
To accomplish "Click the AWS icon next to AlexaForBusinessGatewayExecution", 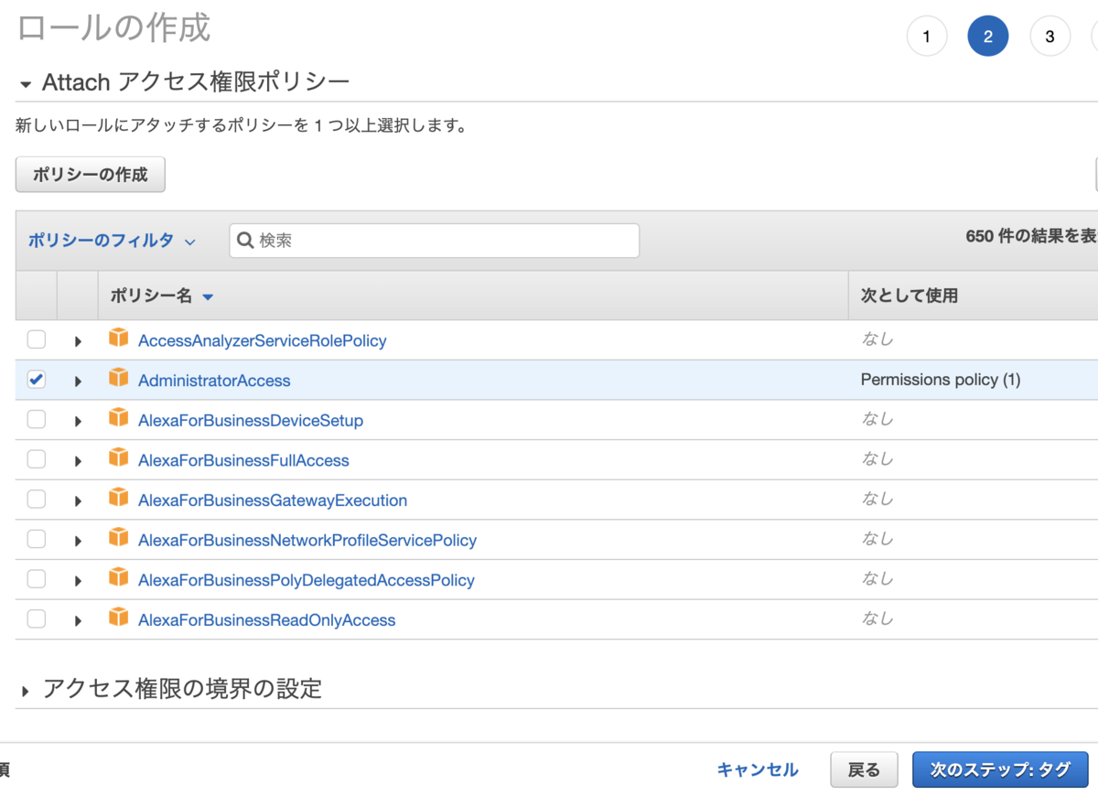I will coord(118,500).
